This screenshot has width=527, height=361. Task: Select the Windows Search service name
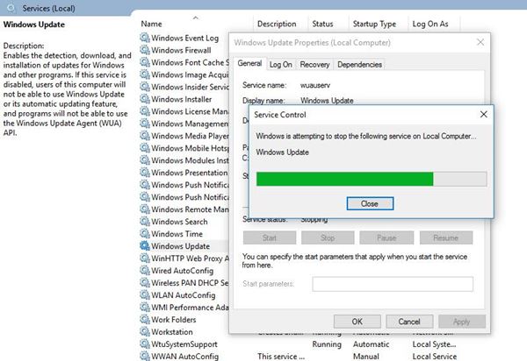(x=179, y=222)
